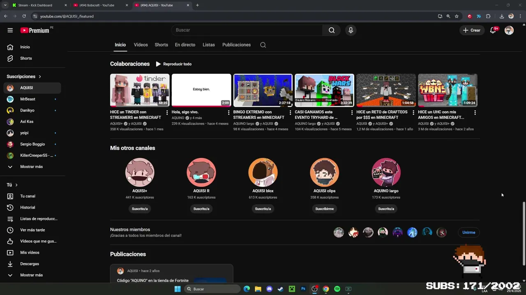Reload the page in browser toolbar
Image resolution: width=526 pixels, height=295 pixels.
click(24, 16)
